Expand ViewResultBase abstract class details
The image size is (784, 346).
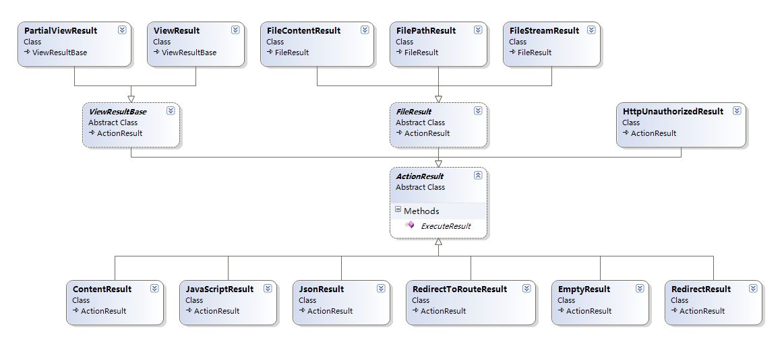(x=171, y=111)
